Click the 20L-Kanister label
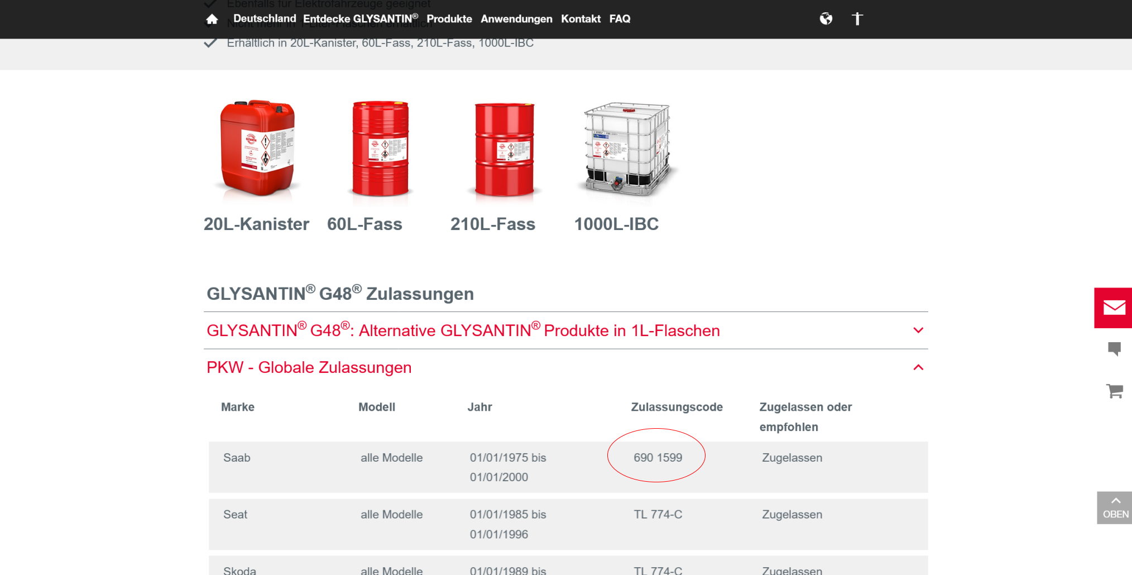The height and width of the screenshot is (575, 1132). tap(256, 224)
